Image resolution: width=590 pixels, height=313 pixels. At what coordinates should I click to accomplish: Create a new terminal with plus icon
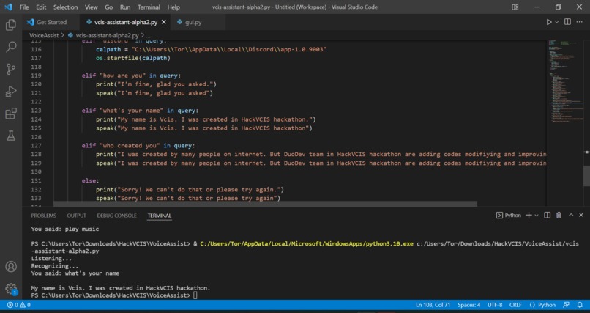tap(529, 215)
